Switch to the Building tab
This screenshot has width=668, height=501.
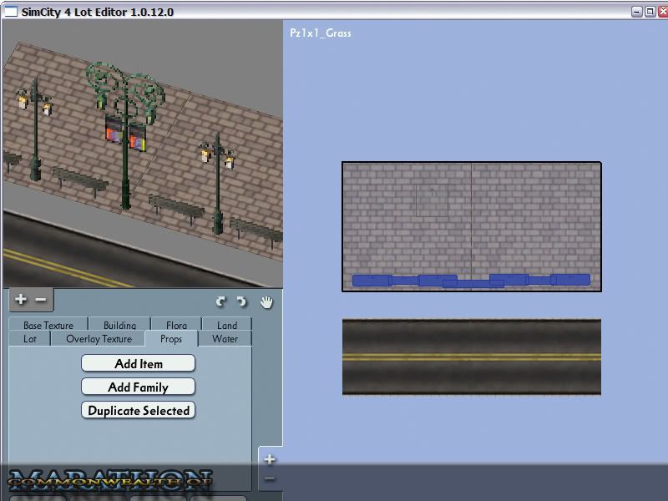tap(119, 324)
